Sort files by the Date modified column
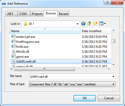The width and height of the screenshot is (125, 106). pyautogui.click(x=96, y=31)
